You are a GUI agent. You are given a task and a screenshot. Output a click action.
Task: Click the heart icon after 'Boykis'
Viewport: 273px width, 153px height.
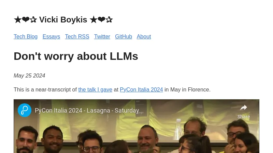(101, 19)
